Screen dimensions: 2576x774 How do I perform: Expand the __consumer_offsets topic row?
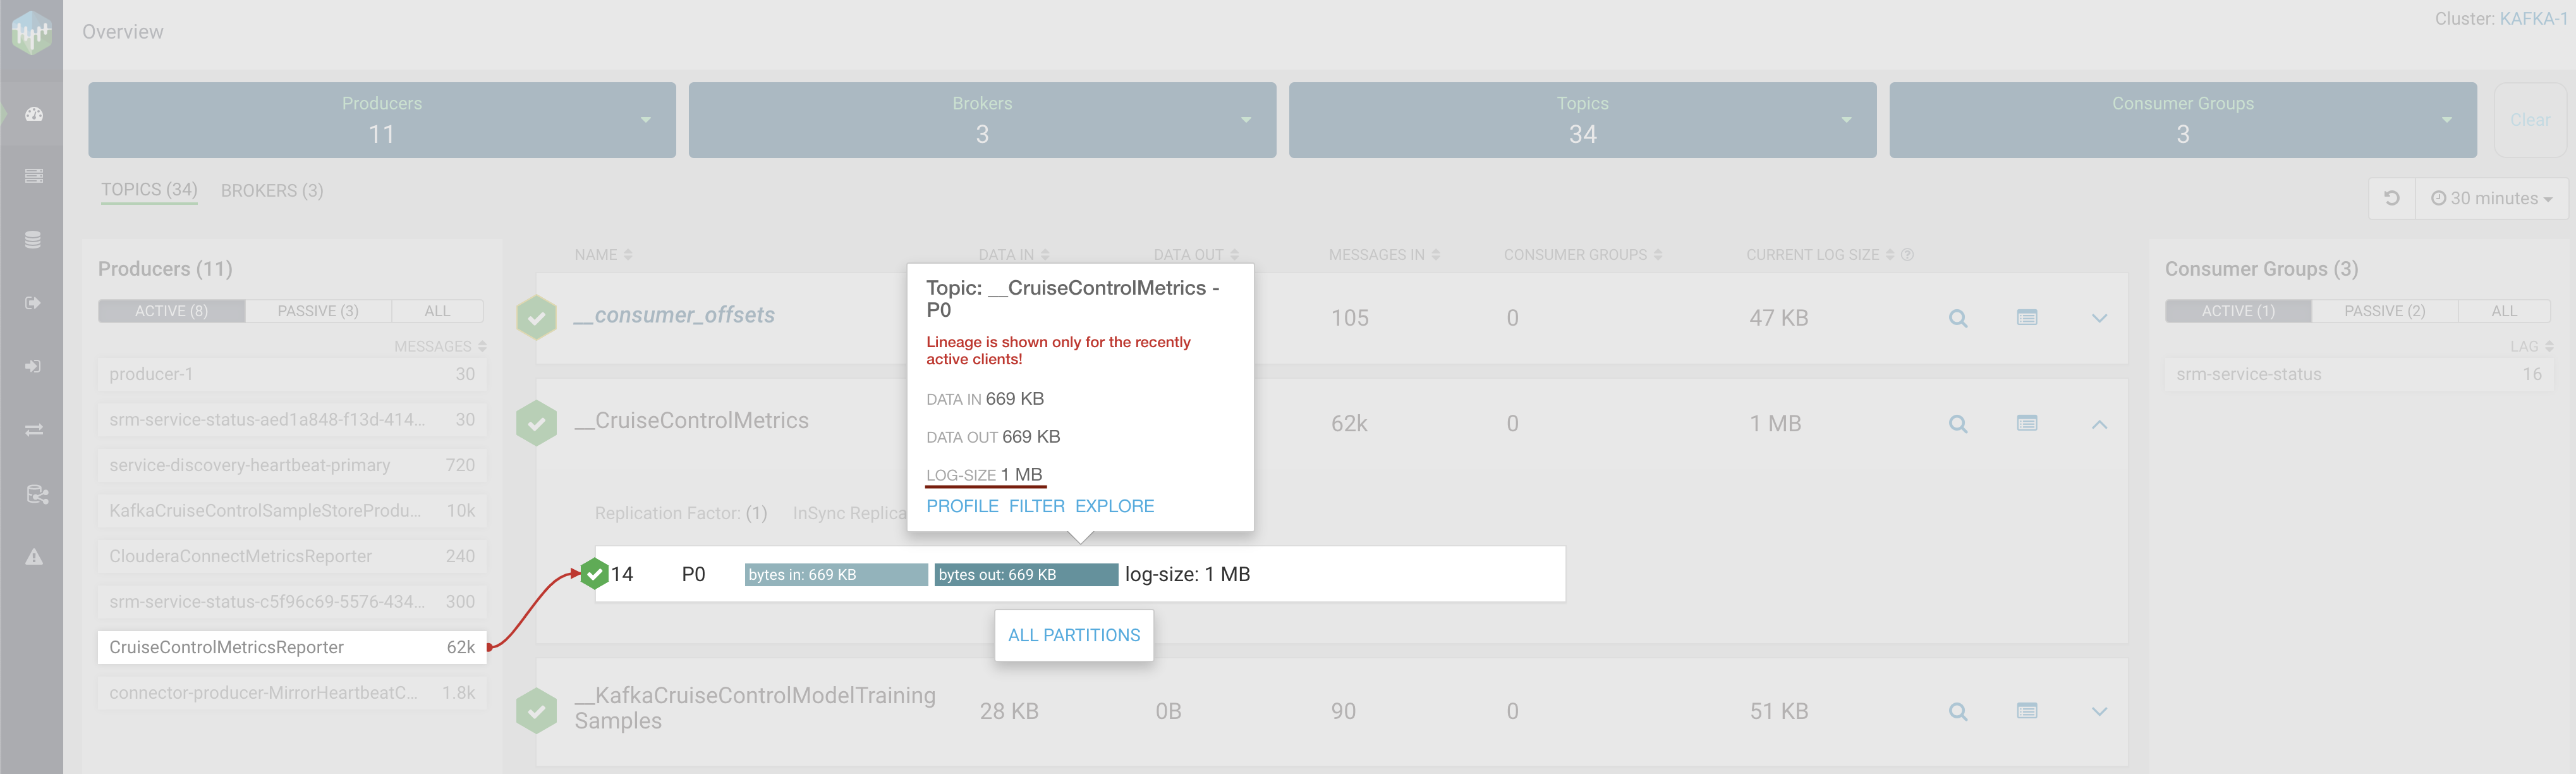[2099, 318]
